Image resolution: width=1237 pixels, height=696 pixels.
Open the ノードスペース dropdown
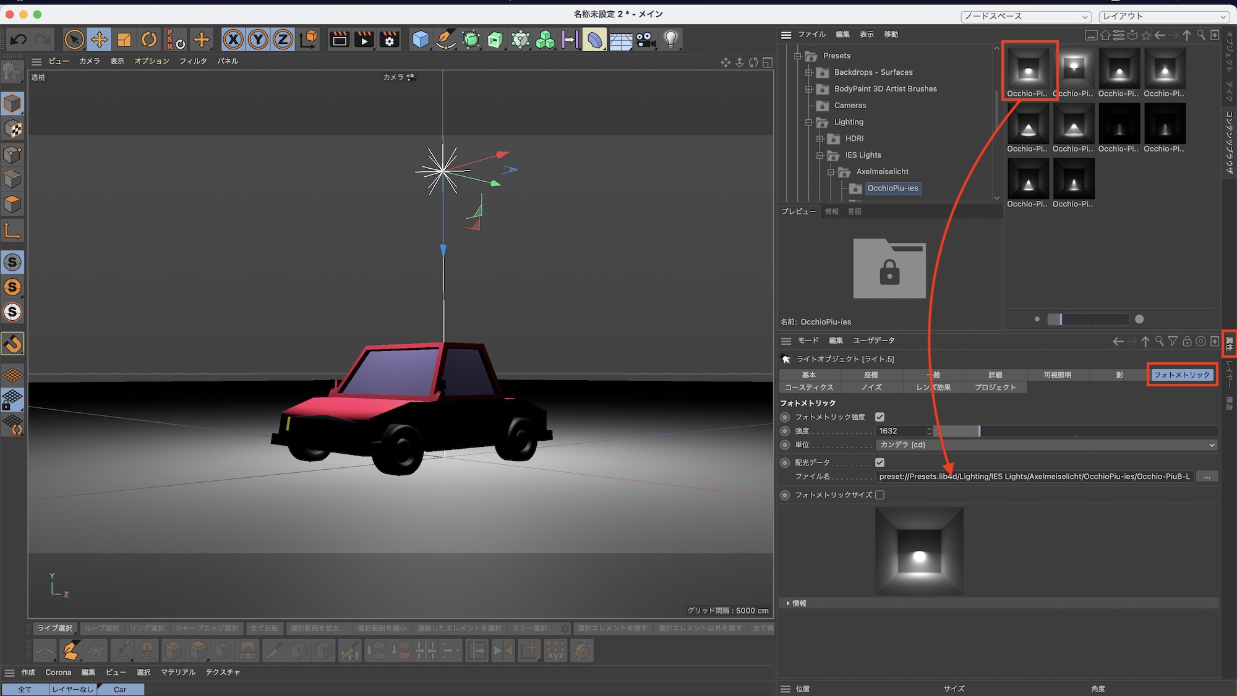click(1025, 17)
